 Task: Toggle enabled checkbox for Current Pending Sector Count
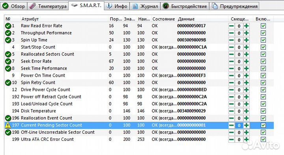tap(263, 125)
